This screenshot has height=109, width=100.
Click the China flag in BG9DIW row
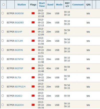click(33, 13)
